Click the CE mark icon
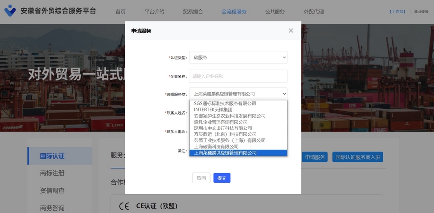 124,206
